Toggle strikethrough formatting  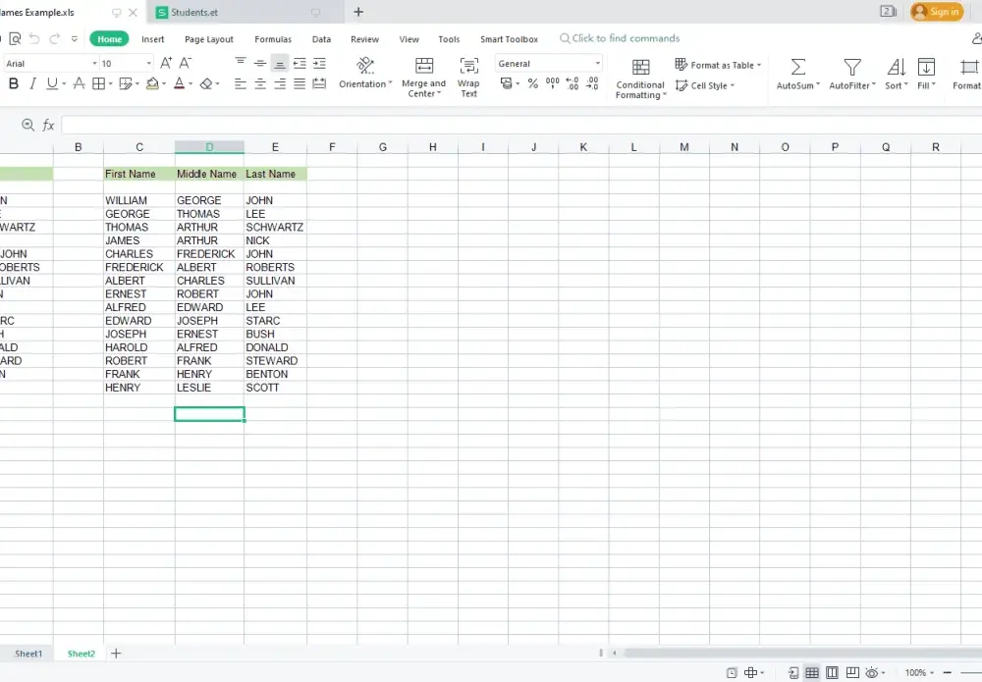[79, 83]
